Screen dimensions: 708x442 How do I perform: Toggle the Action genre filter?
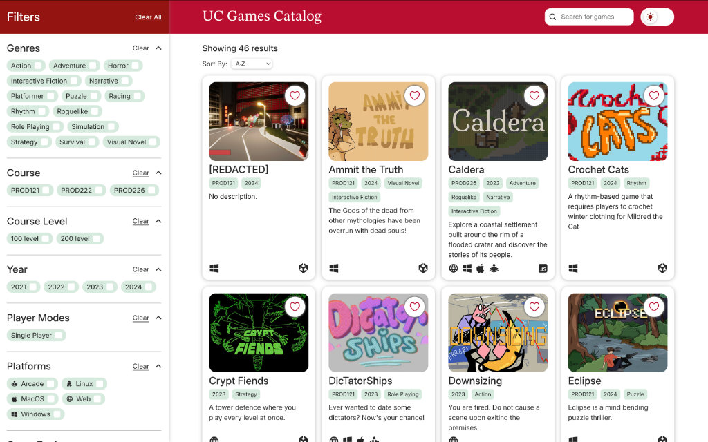tap(26, 66)
